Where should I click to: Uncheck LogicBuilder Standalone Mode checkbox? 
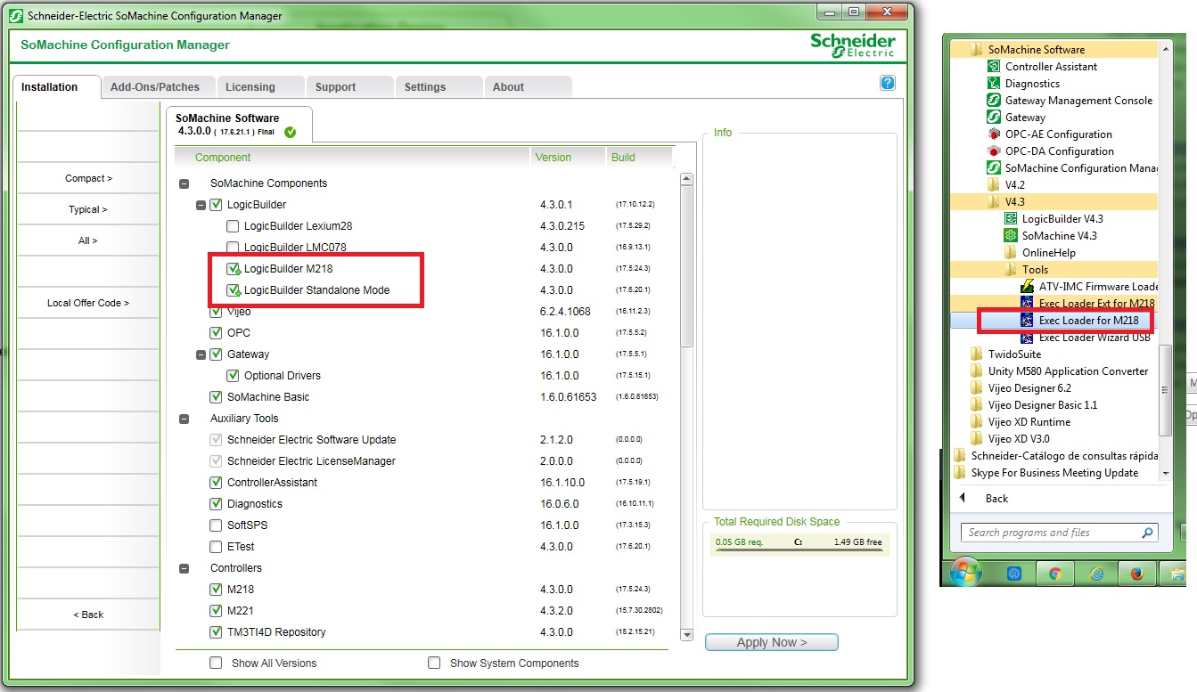tap(233, 290)
